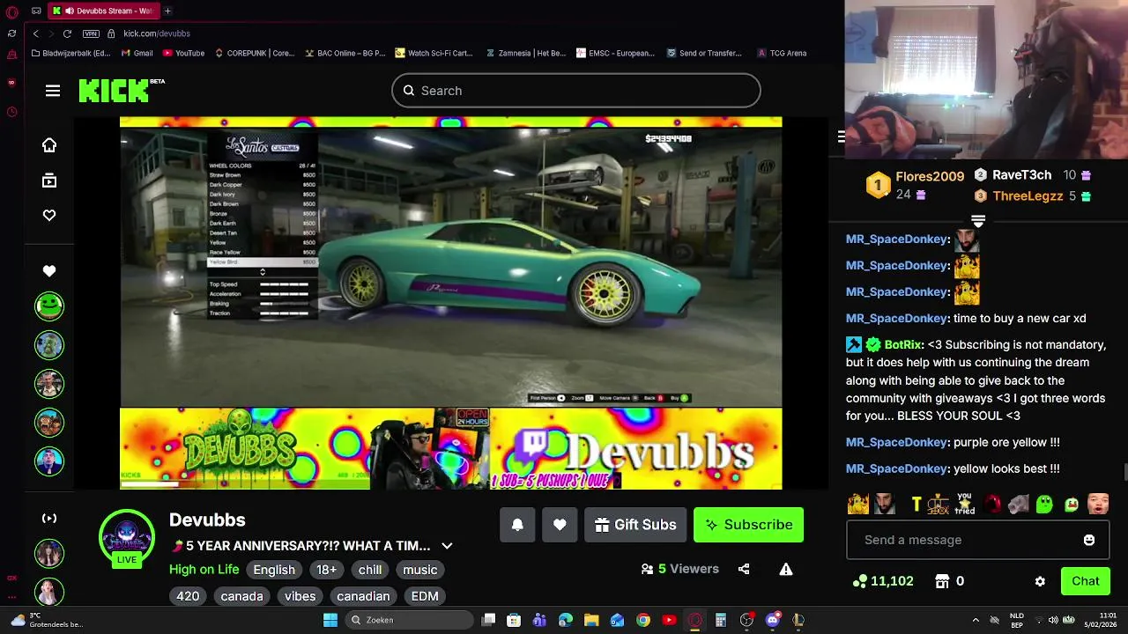Select the chill tag

tap(370, 570)
